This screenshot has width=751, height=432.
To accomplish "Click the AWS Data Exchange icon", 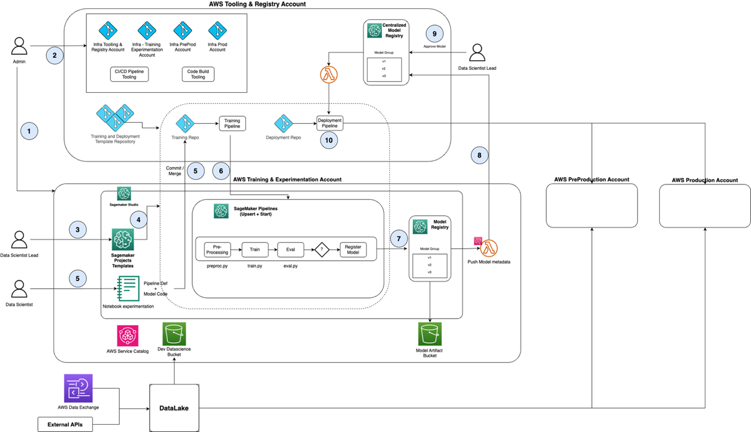I will click(78, 388).
